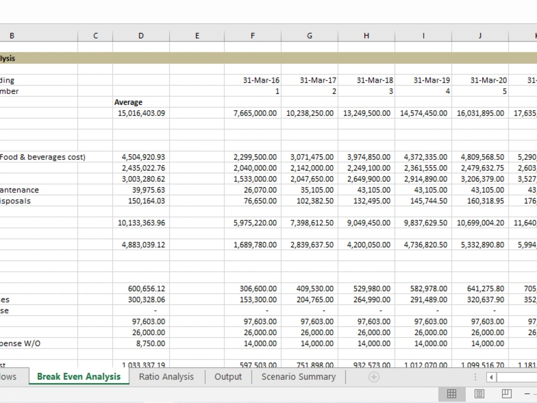The image size is (537, 403).
Task: Select cell with 4,883,039.12
Action: pyautogui.click(x=141, y=244)
